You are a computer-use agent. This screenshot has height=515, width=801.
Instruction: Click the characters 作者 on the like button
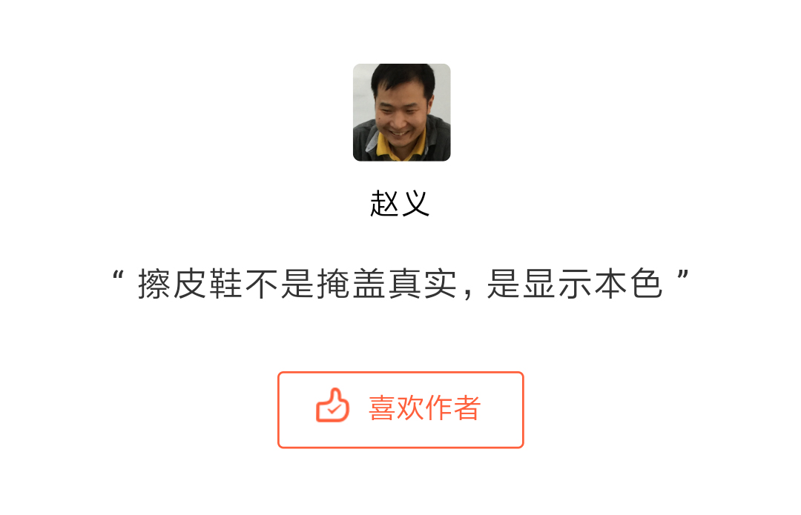point(453,408)
